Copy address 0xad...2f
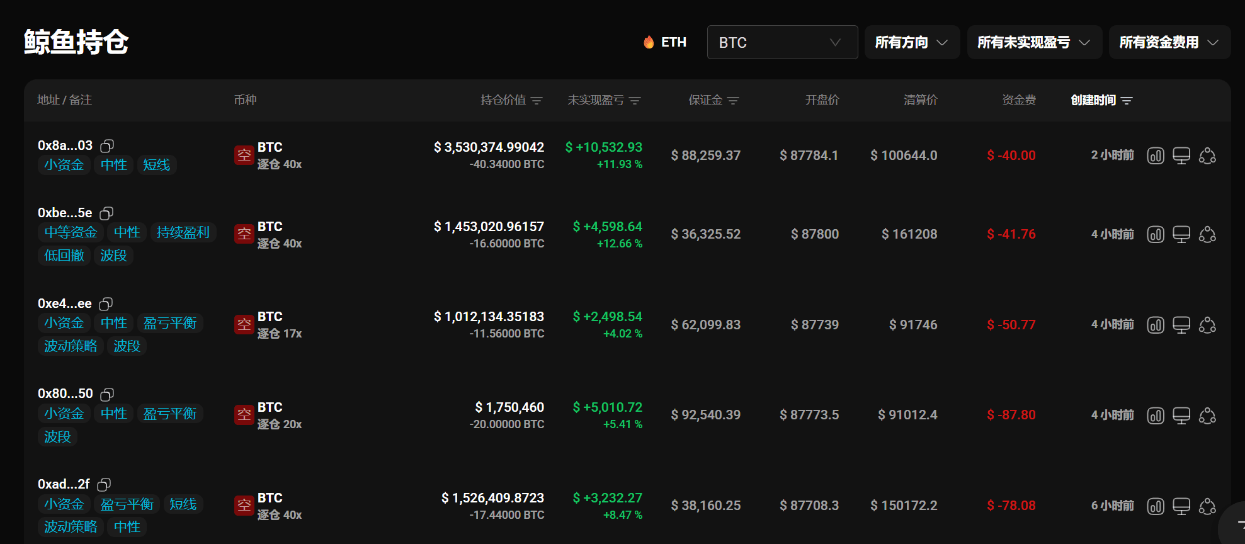Image resolution: width=1245 pixels, height=544 pixels. coord(104,485)
